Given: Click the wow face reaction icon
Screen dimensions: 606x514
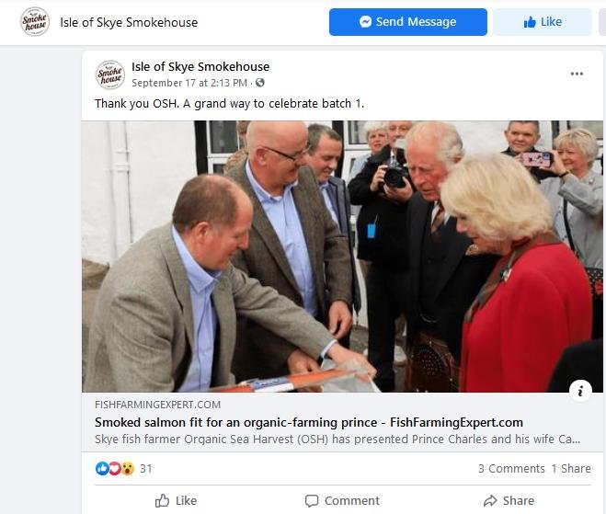Looking at the screenshot, I should click(128, 468).
